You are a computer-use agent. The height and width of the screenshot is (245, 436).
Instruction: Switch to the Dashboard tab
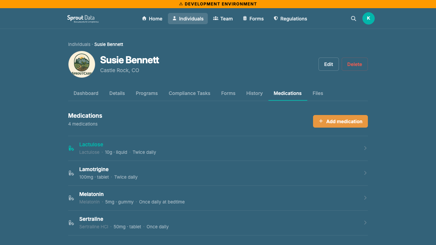[x=86, y=93]
